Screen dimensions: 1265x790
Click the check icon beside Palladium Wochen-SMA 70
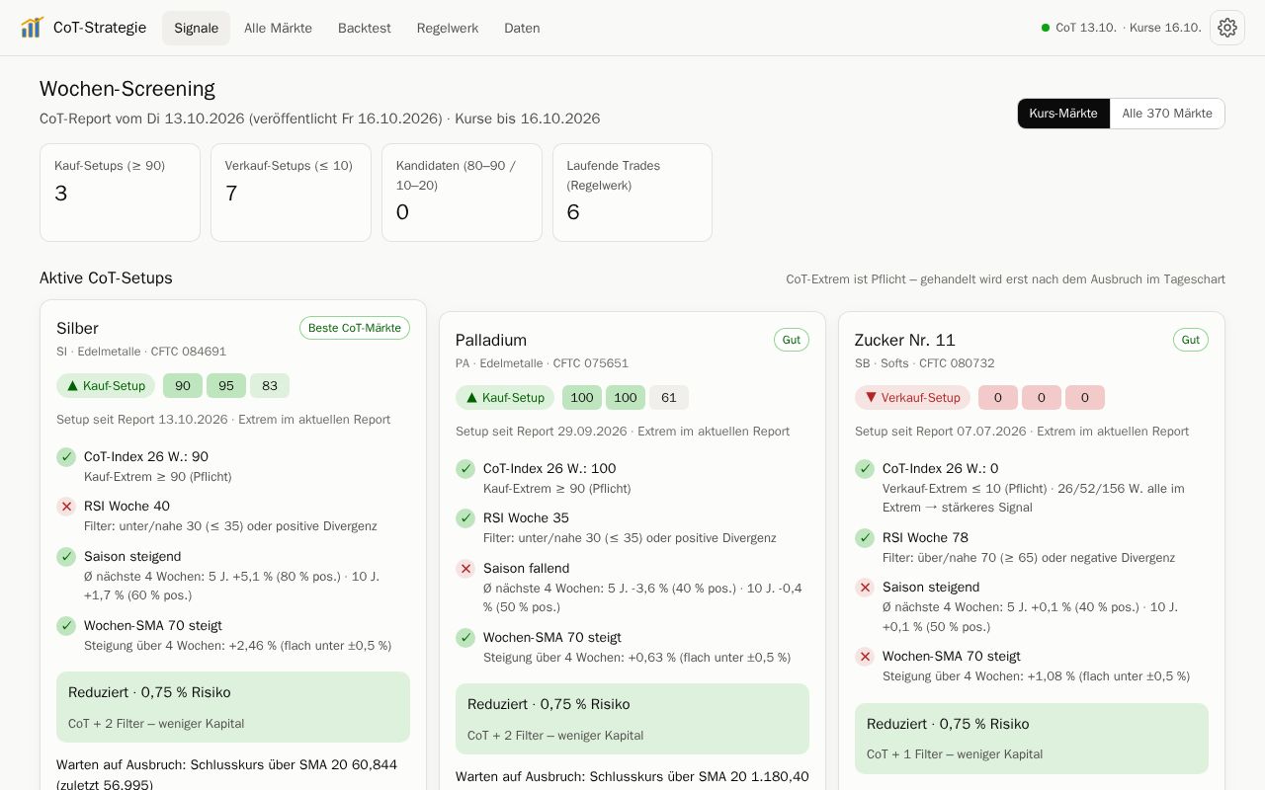pos(465,638)
